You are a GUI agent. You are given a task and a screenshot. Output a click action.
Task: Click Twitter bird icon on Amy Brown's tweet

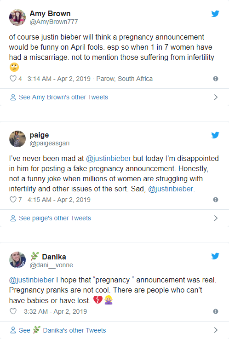pos(215,14)
